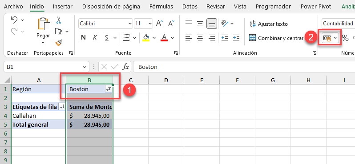Click Insert Function fx button
This screenshot has width=355, height=164.
coord(125,67)
